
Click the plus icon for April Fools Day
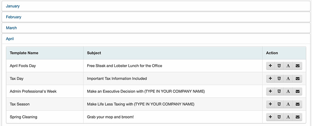[x=270, y=66]
